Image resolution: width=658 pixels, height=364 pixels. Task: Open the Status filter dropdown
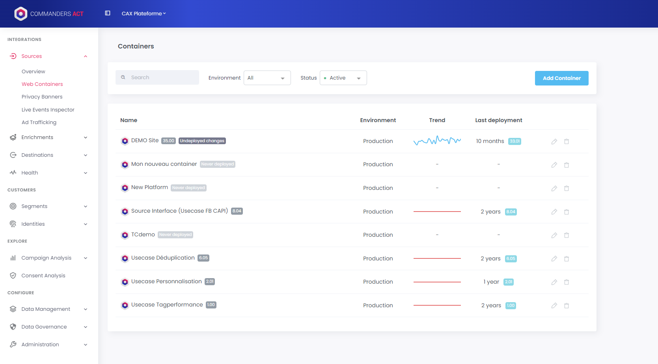(343, 78)
